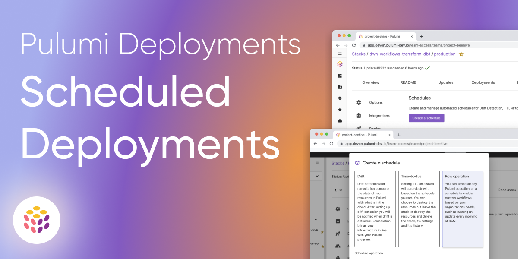Click the cloud icon in the left sidebar
The height and width of the screenshot is (259, 518).
pyautogui.click(x=340, y=121)
